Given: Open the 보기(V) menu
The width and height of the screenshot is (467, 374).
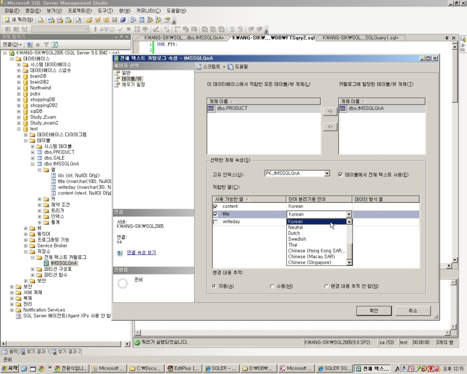Looking at the screenshot, I should click(54, 11).
